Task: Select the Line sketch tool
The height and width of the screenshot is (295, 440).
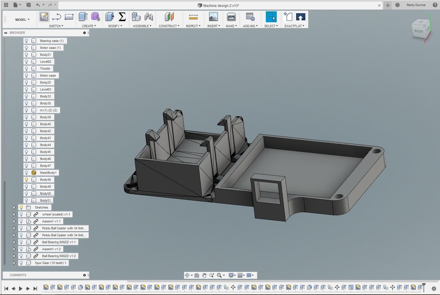Action: (57, 17)
